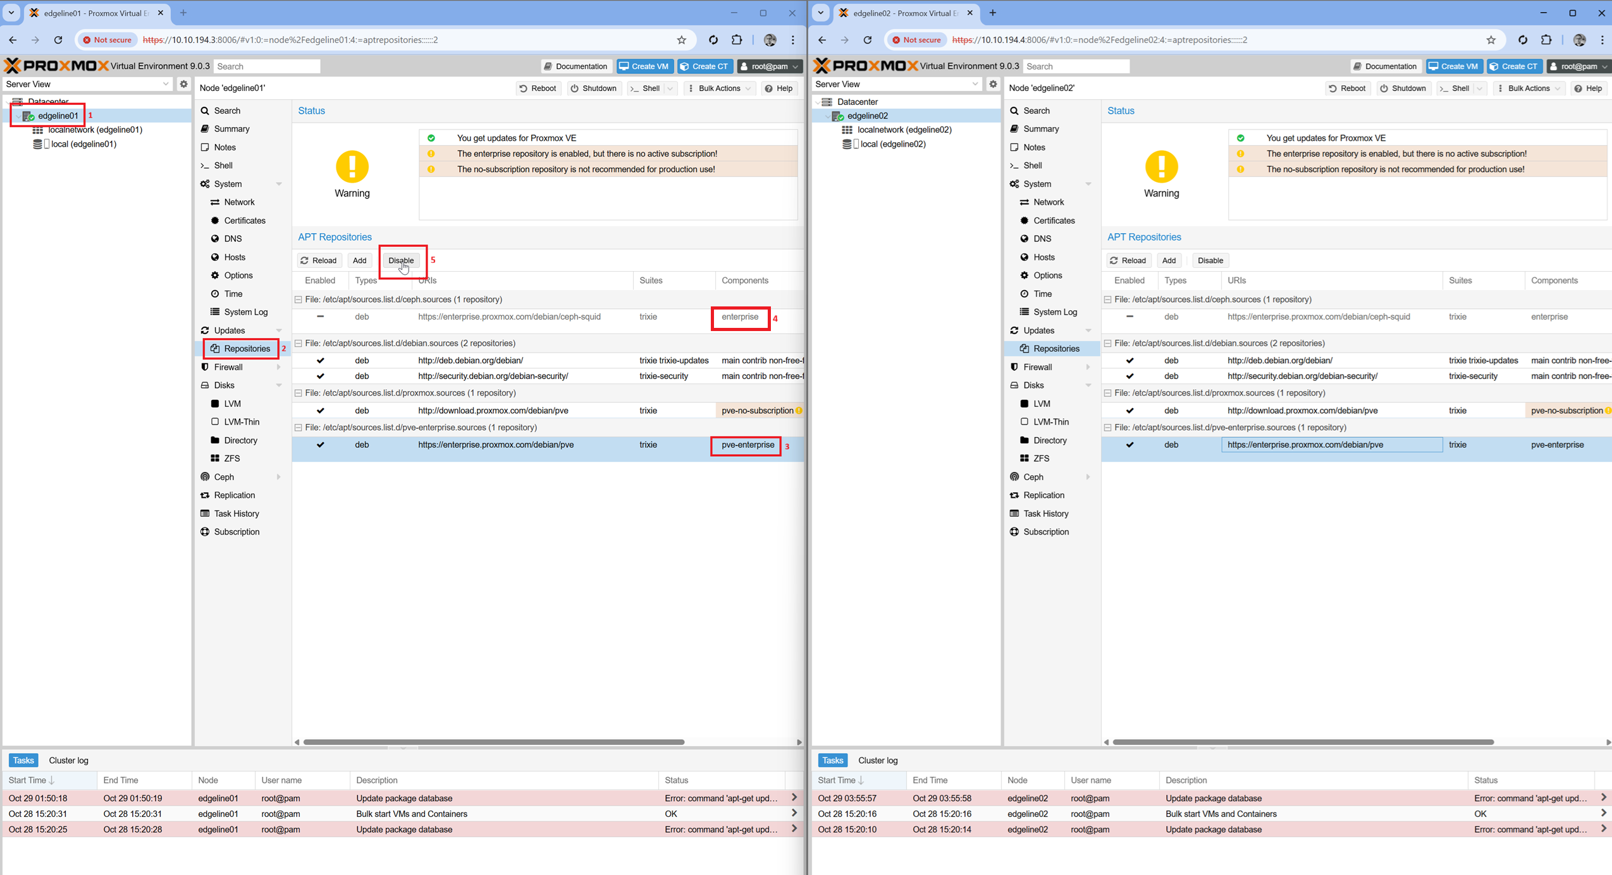Expand the Ceph submenu arrow in edgeline01 menu
The height and width of the screenshot is (875, 1612).
[x=278, y=477]
